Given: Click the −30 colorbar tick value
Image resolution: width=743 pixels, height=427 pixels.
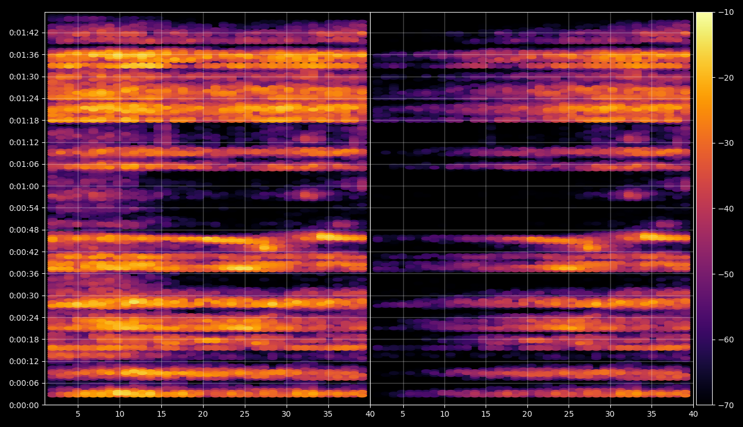Looking at the screenshot, I should coord(726,143).
